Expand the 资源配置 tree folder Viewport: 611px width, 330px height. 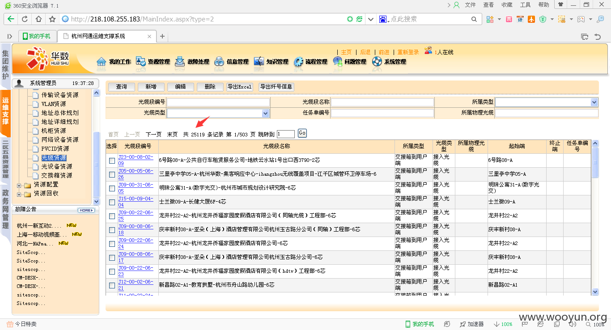(19, 185)
